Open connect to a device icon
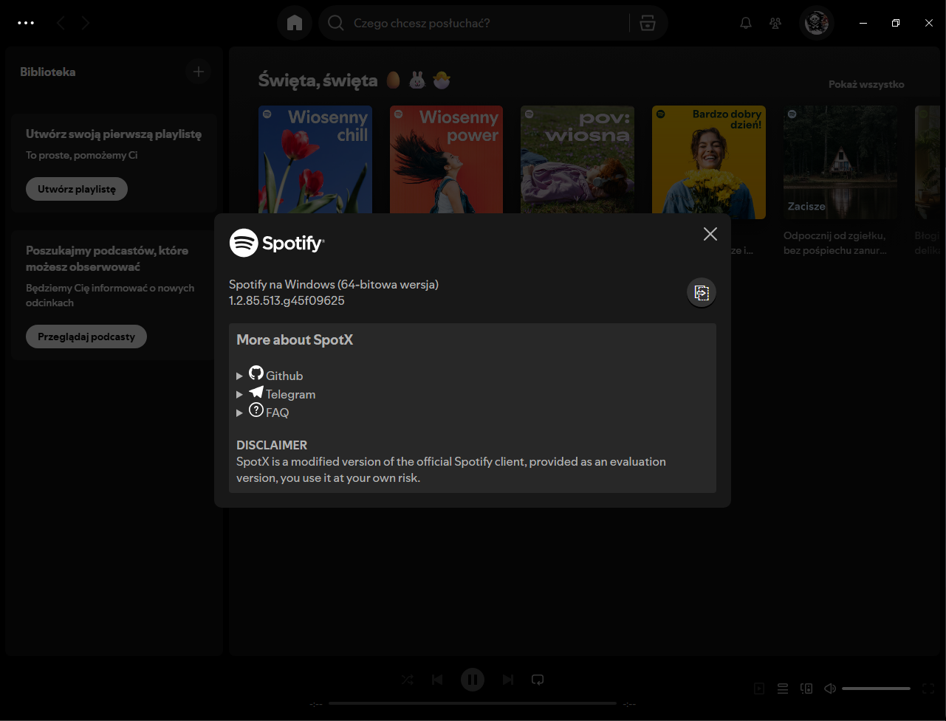946x721 pixels. coord(806,689)
